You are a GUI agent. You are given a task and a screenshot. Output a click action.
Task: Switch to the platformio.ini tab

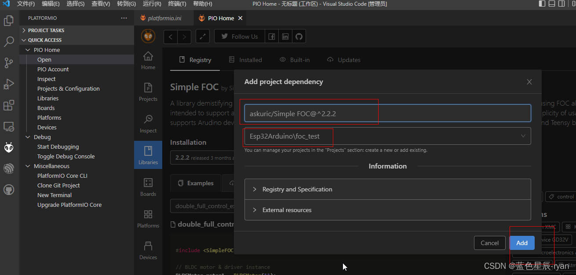click(164, 18)
